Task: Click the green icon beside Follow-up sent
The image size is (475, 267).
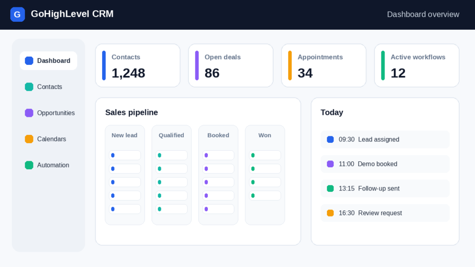Action: 330,188
